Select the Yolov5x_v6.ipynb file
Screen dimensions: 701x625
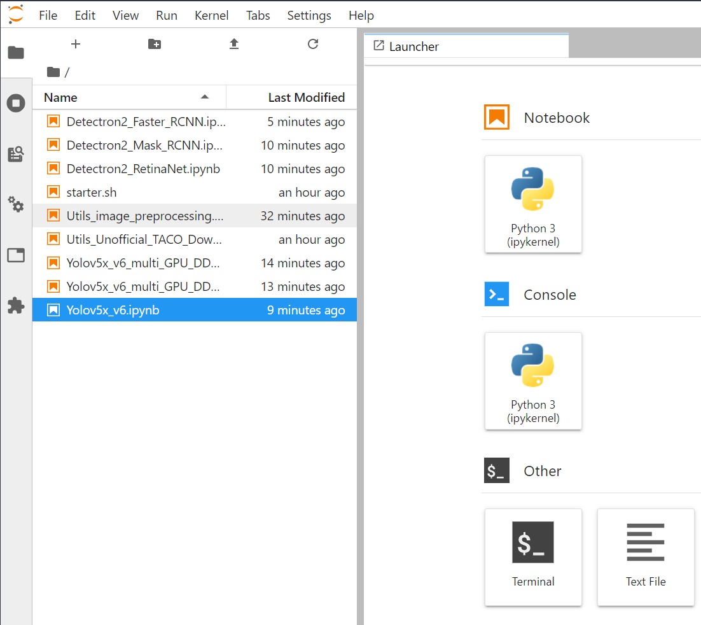click(195, 310)
